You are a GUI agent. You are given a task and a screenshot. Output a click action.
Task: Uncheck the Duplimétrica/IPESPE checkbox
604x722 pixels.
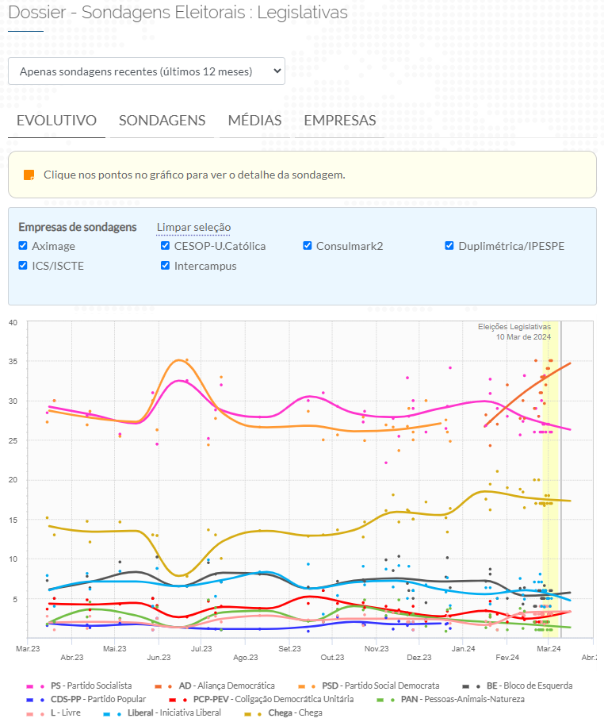[x=450, y=246]
